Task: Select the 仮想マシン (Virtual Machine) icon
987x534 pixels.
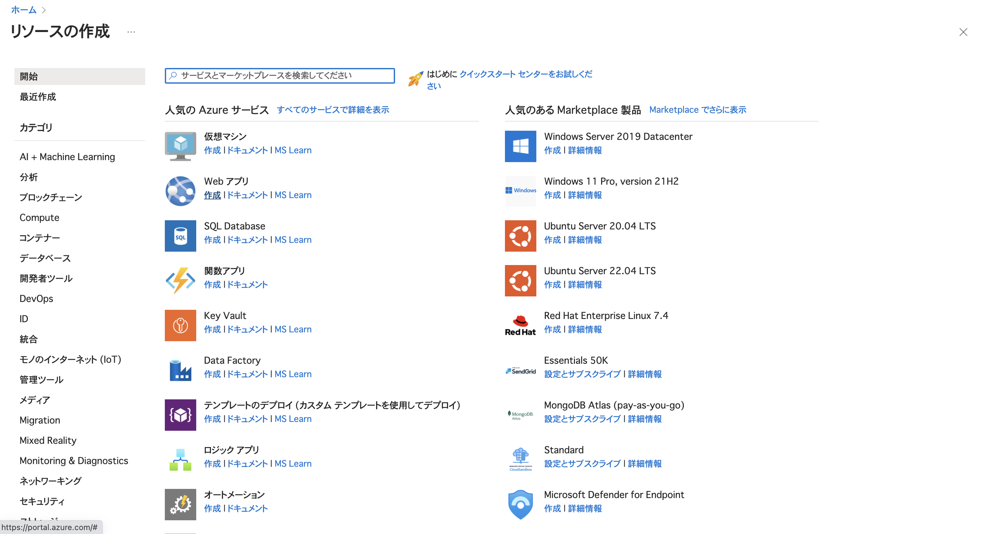Action: tap(180, 146)
